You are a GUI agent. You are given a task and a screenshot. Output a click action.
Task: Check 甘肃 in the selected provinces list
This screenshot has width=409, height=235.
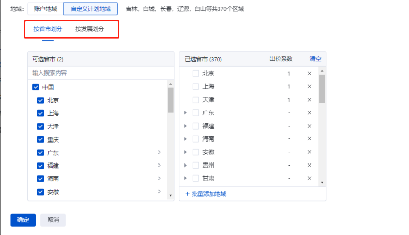(x=196, y=178)
